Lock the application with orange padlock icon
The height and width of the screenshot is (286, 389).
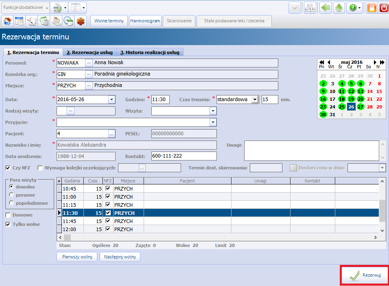point(372,8)
